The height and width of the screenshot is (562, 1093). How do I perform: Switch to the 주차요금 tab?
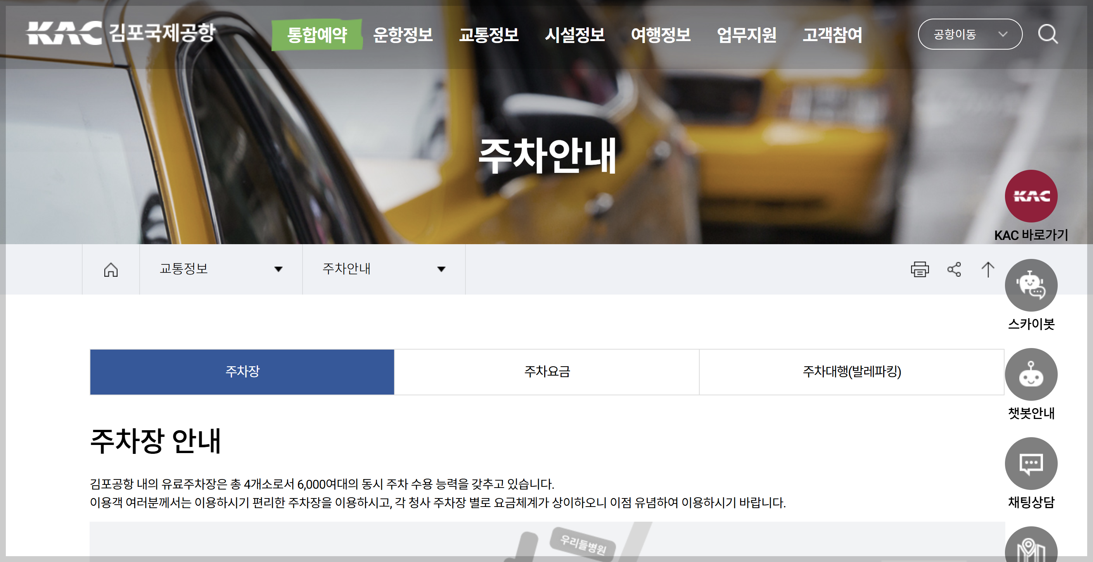546,372
